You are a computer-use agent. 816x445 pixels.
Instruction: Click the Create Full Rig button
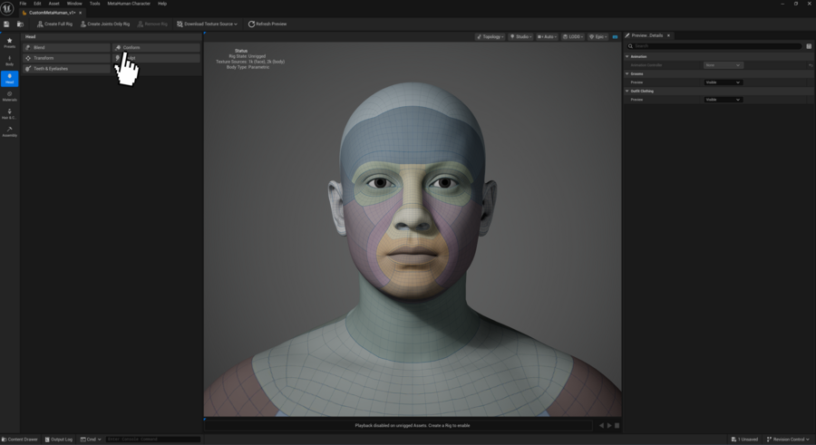[56, 24]
